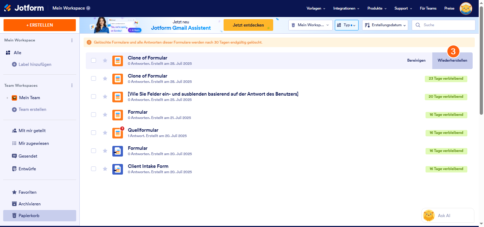Star the second Clone of Formular row
This screenshot has width=484, height=227.
pyautogui.click(x=105, y=79)
